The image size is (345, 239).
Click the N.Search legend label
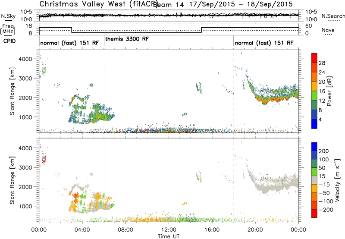click(x=333, y=16)
